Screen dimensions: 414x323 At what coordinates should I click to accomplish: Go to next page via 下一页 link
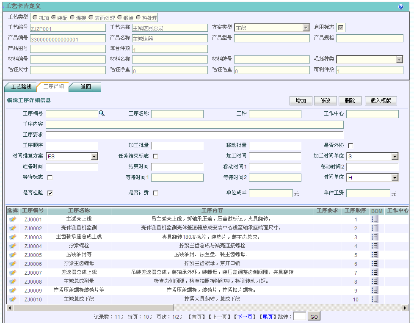(245, 317)
